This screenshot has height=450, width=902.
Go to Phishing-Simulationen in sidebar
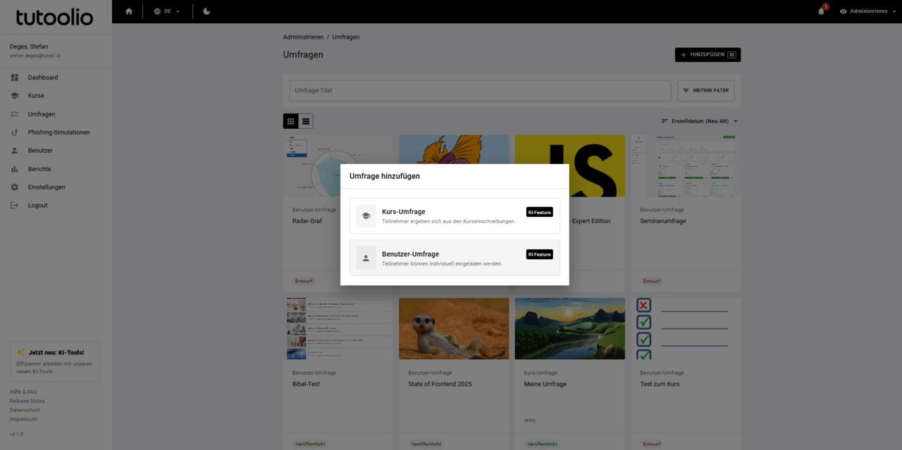tap(58, 132)
